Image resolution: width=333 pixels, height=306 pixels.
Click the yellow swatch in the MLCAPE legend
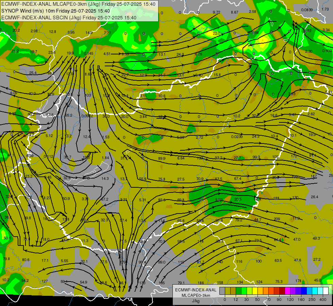coord(255,291)
